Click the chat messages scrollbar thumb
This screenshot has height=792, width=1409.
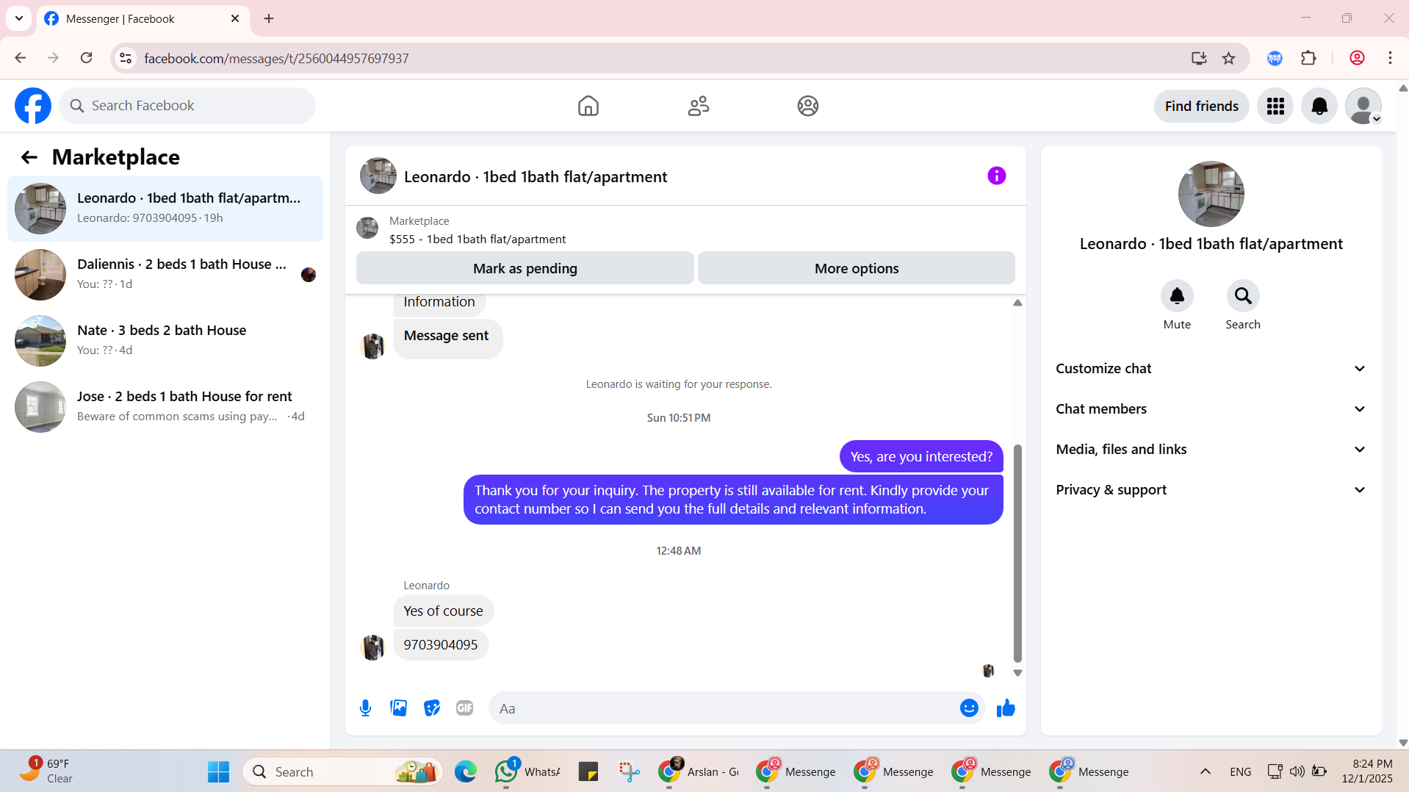coord(1017,553)
